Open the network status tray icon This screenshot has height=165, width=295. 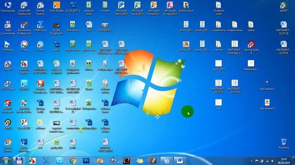click(267, 161)
